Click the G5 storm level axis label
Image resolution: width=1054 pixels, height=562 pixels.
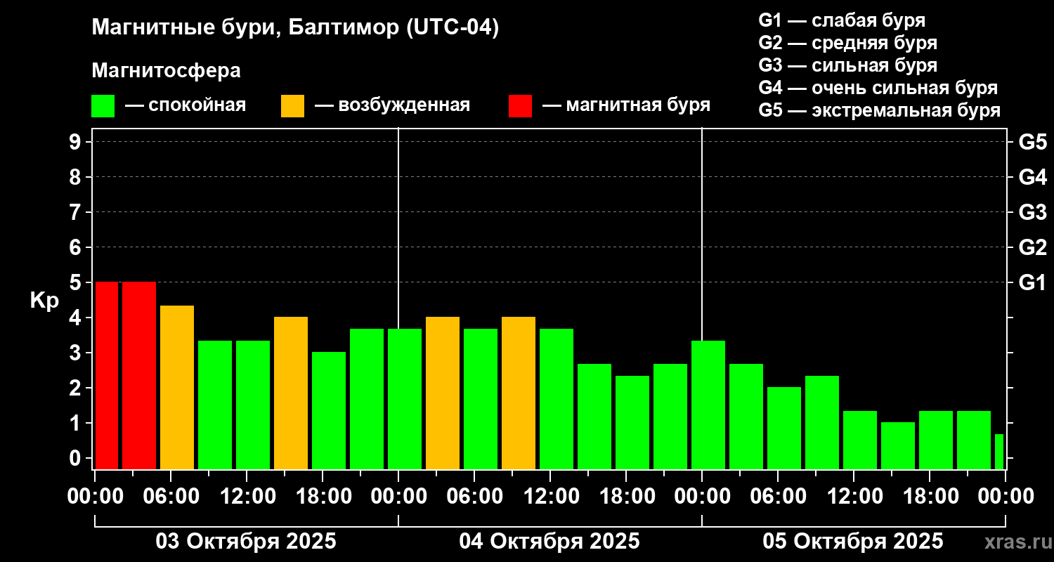(x=1032, y=142)
